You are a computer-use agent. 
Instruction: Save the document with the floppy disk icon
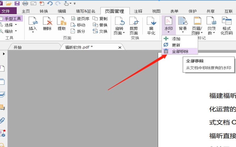(17, 3)
